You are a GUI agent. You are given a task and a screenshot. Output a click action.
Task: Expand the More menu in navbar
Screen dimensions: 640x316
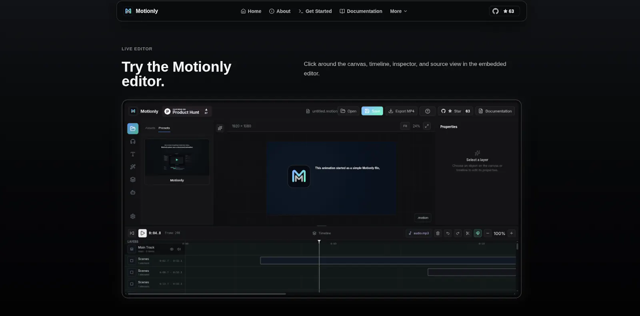tap(398, 11)
